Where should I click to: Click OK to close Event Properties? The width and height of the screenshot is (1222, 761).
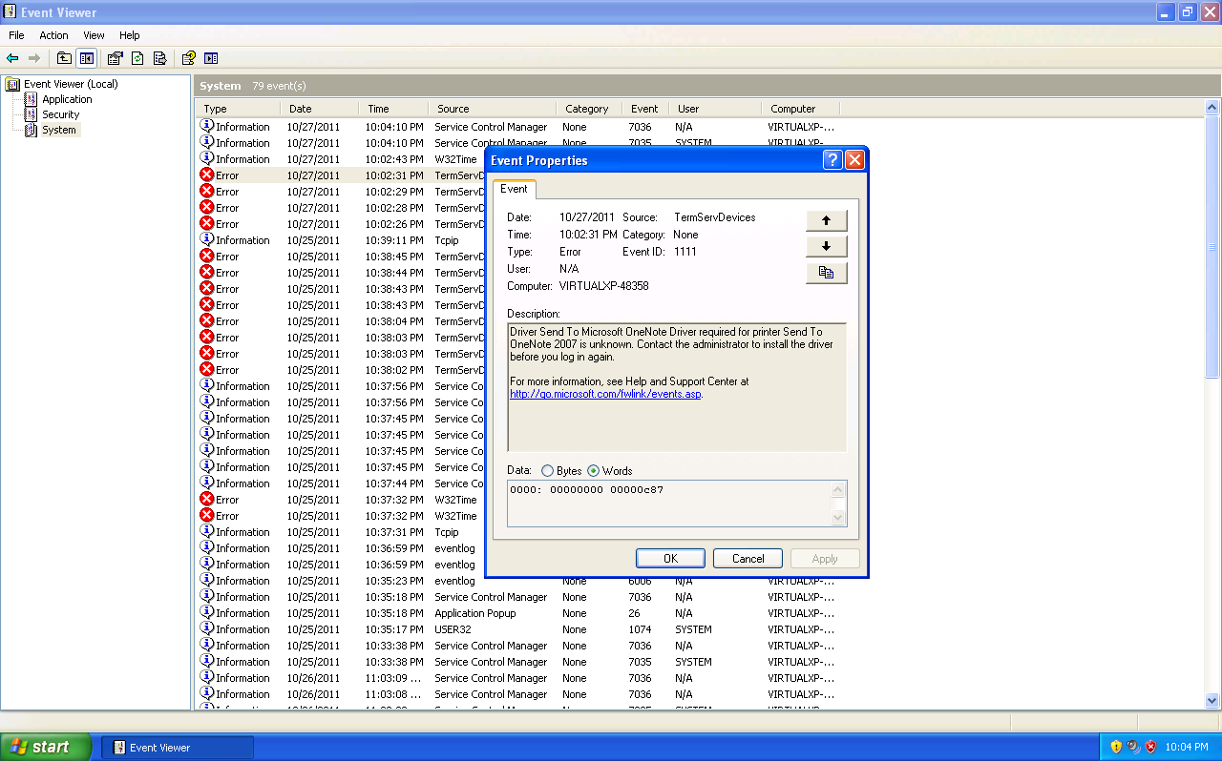(670, 558)
